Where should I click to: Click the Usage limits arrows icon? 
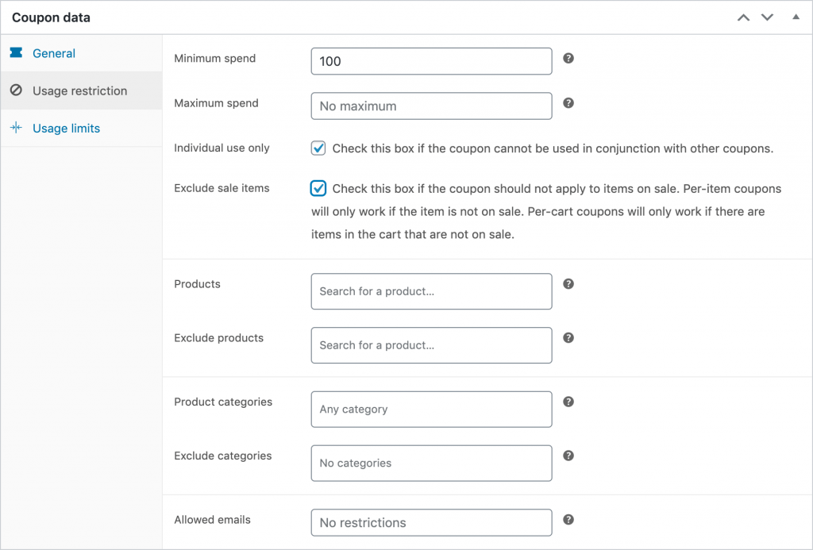click(x=16, y=128)
